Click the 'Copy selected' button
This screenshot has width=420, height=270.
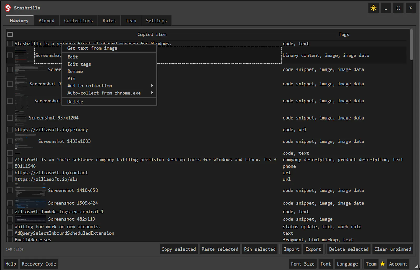tap(178, 249)
